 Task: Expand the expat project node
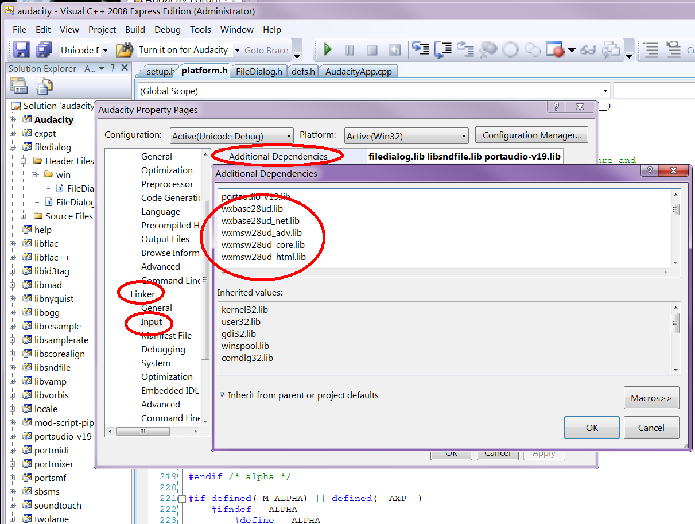13,134
